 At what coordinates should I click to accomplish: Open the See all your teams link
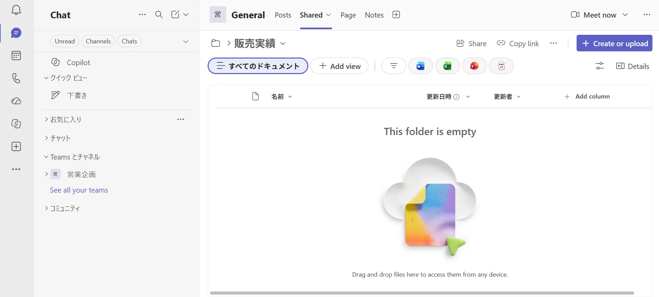point(79,190)
